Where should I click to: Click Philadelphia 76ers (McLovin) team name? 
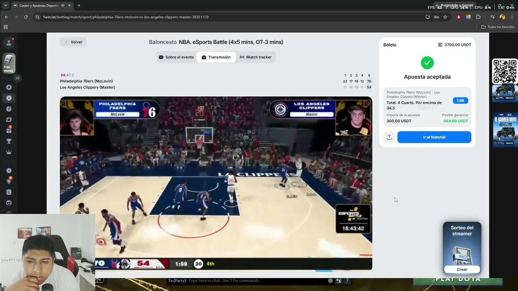(86, 81)
